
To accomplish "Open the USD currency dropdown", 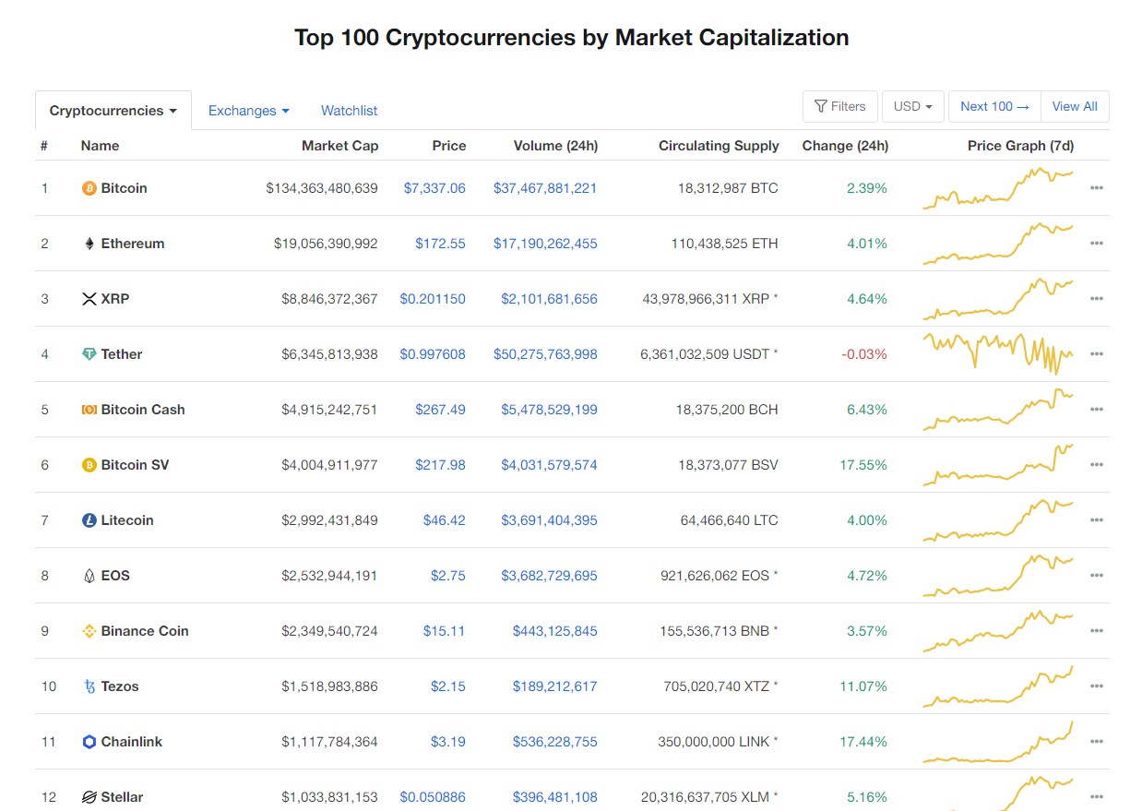I will point(912,106).
